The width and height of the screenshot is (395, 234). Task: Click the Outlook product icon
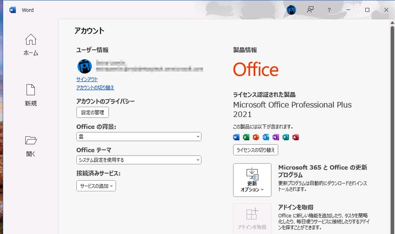click(x=266, y=137)
